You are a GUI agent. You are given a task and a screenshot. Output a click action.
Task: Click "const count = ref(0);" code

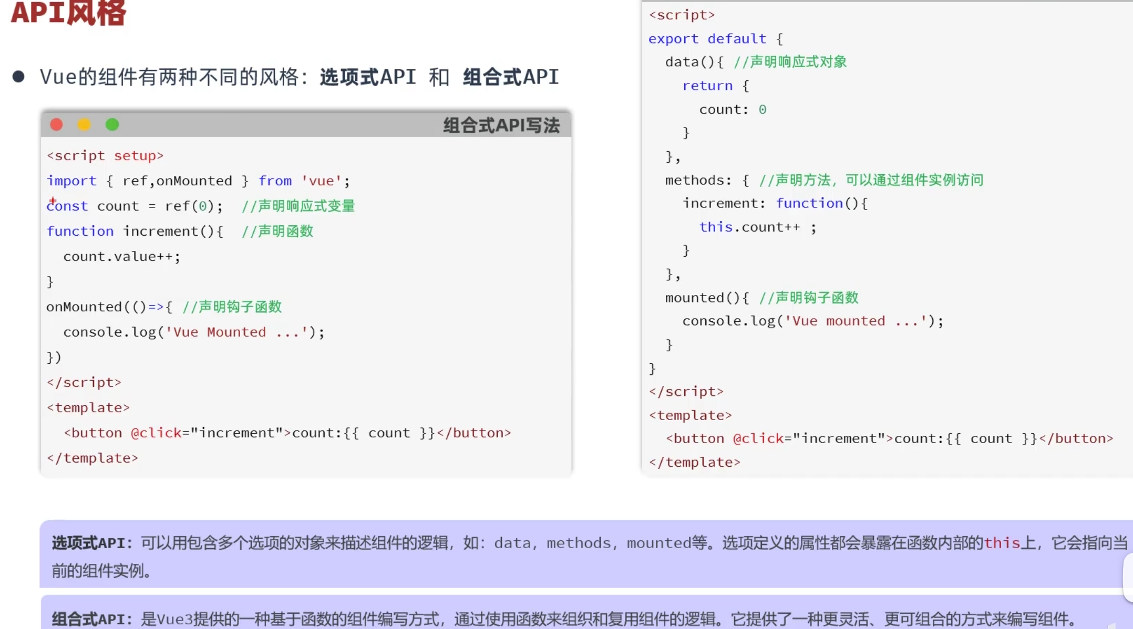tap(135, 206)
